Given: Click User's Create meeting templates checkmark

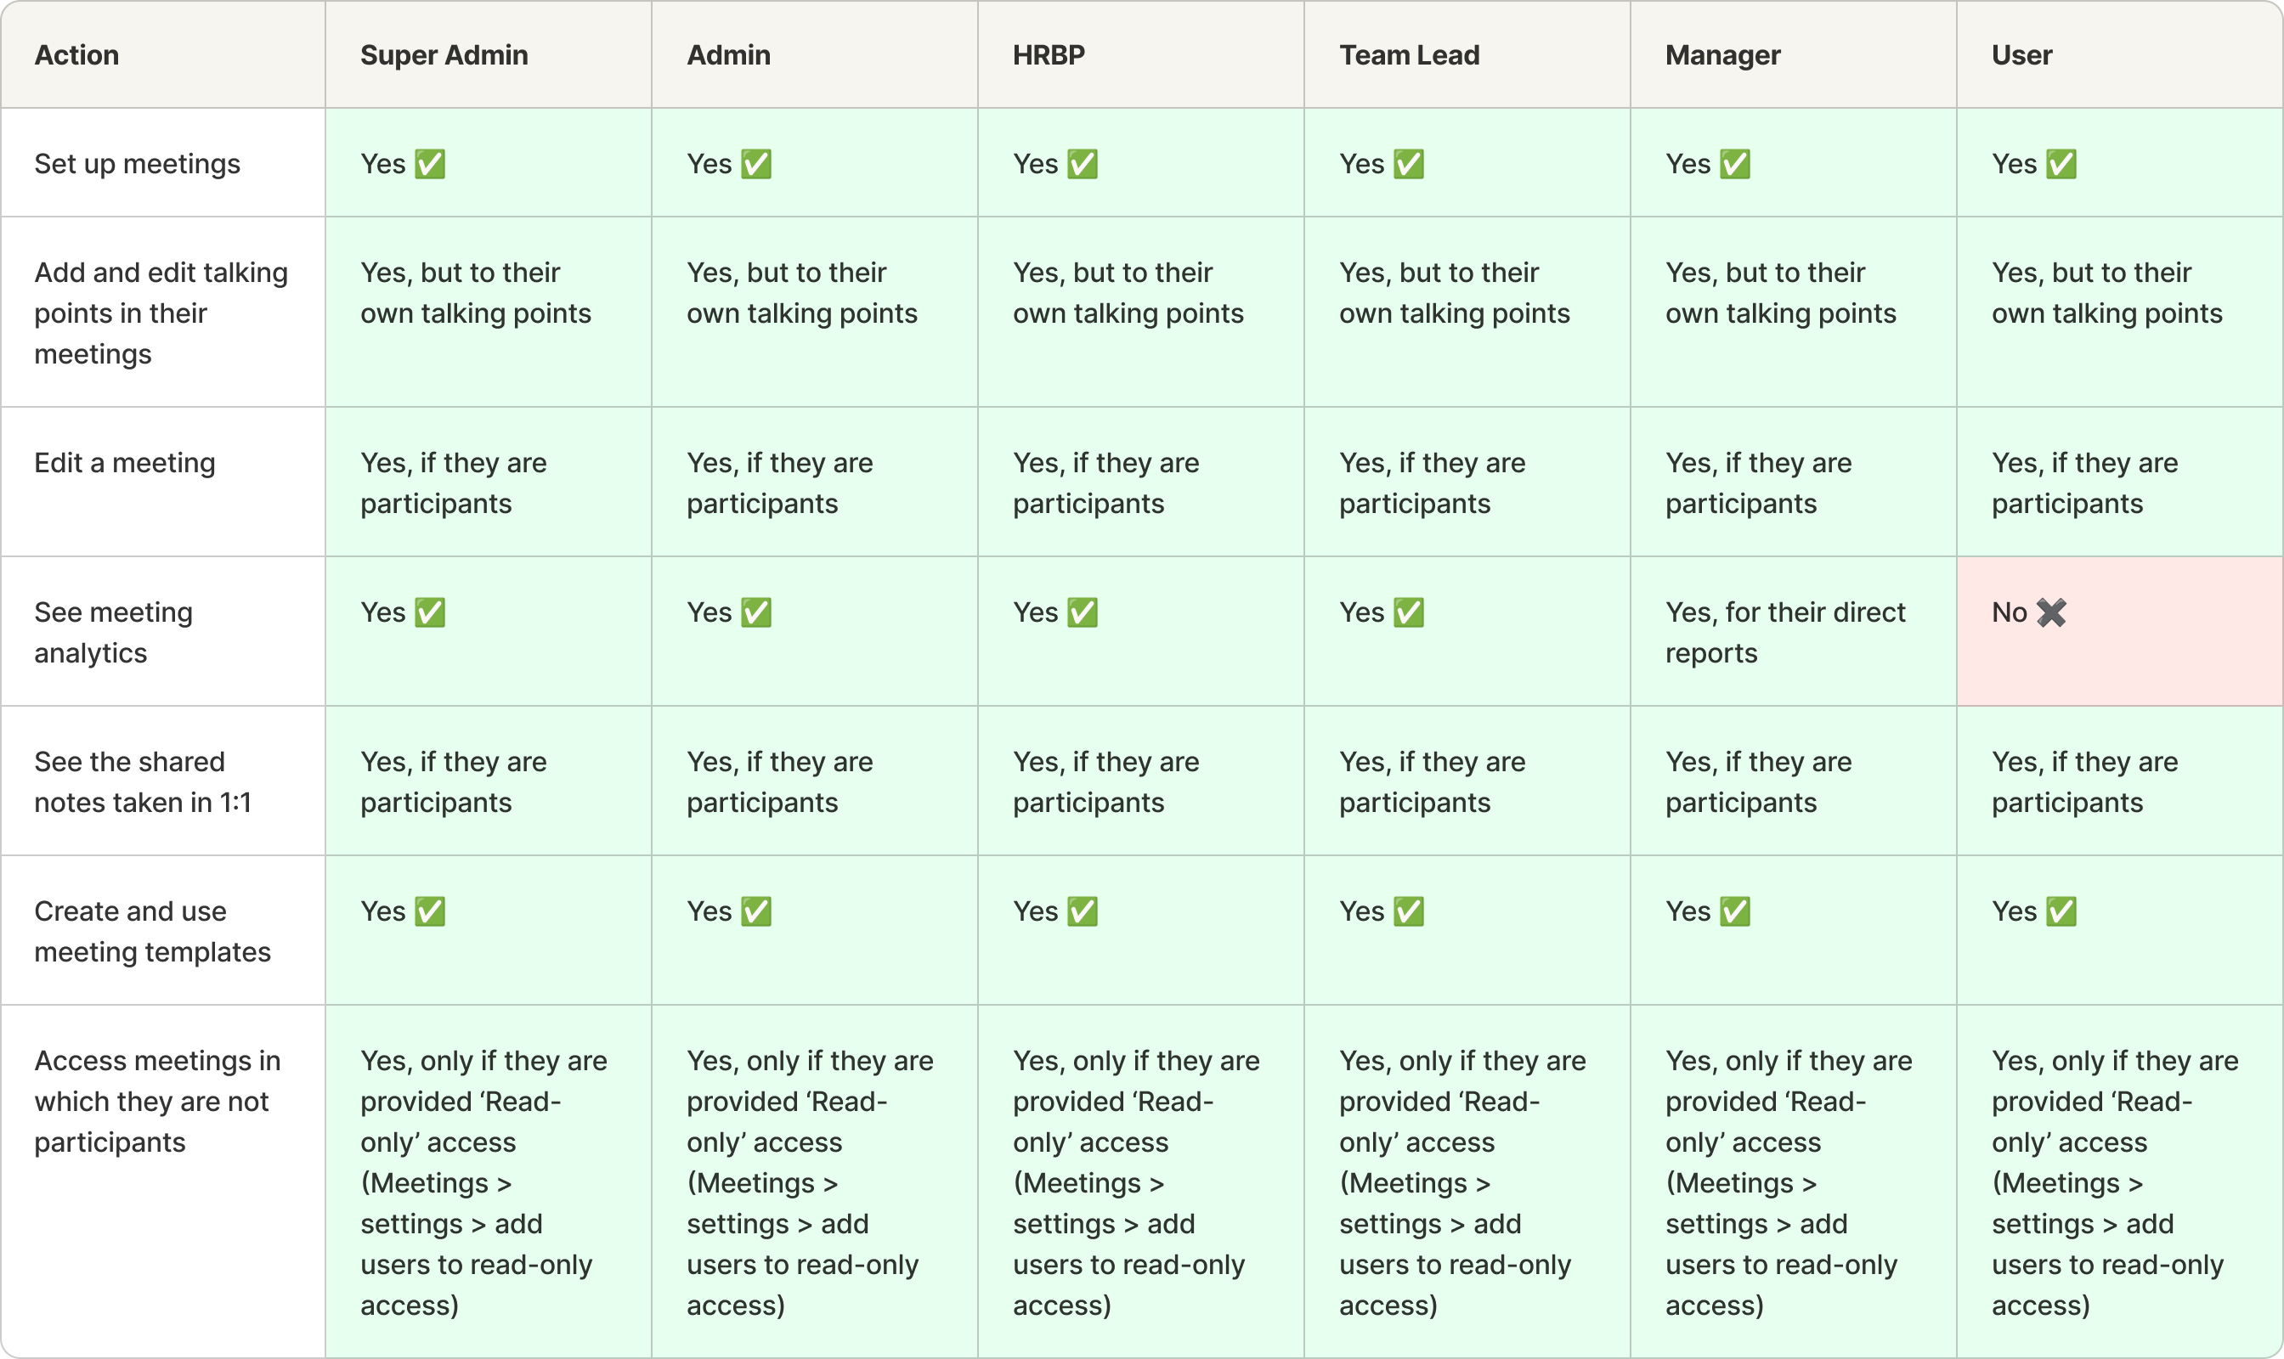Looking at the screenshot, I should pos(2061,911).
